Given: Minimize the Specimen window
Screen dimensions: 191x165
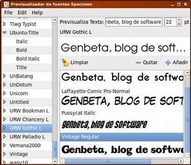Looking at the screenshot, I should (172, 5).
